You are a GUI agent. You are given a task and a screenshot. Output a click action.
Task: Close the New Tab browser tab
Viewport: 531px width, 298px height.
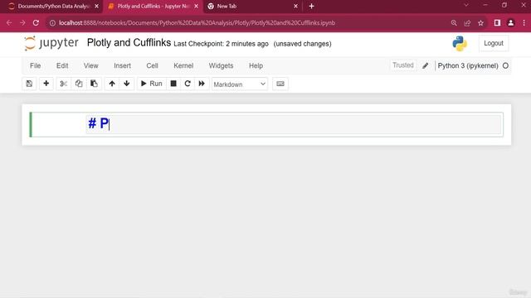(295, 6)
